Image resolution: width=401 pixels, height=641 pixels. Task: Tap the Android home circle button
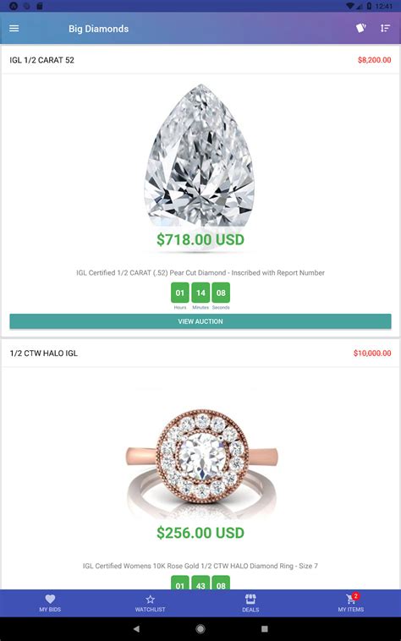200,628
